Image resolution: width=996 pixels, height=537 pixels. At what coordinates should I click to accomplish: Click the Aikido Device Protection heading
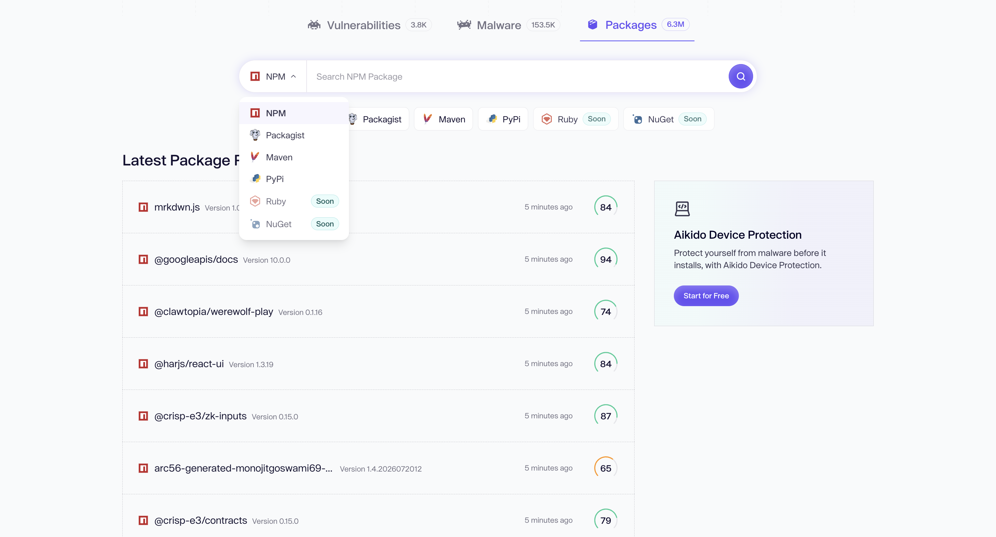(737, 235)
